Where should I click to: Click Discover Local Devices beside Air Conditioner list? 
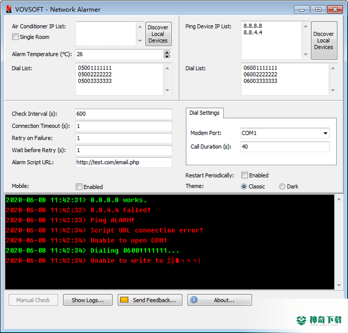point(158,34)
